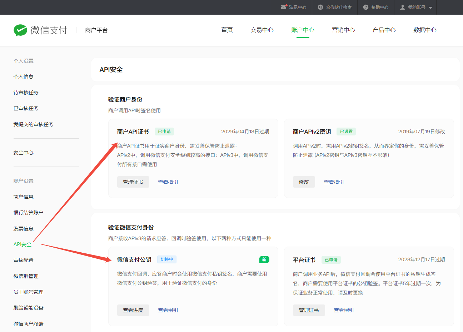Open 安全中心 in sidebar
463x332 pixels.
click(24, 153)
